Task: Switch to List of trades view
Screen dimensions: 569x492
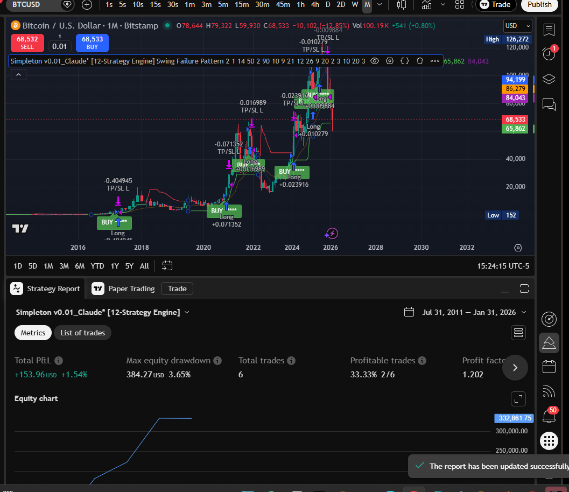Action: point(82,333)
